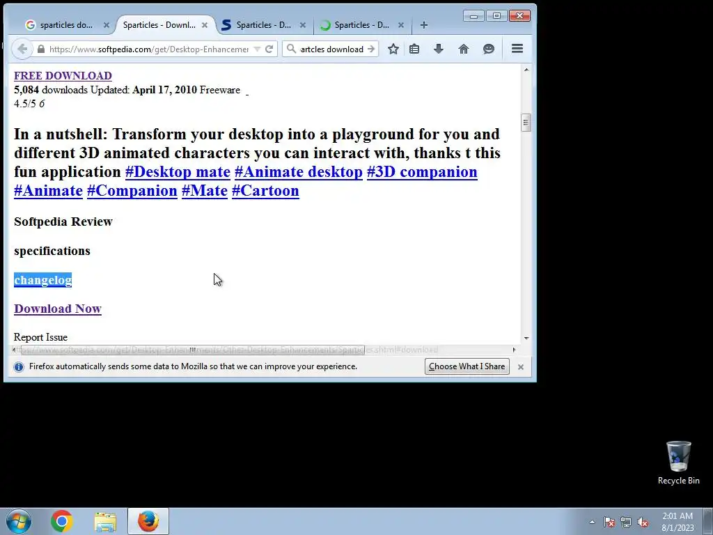713x535 pixels.
Task: Close the active Sparticles Softpedia tab
Action: pos(205,25)
